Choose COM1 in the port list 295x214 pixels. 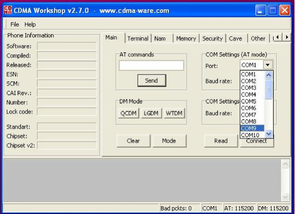(x=252, y=75)
